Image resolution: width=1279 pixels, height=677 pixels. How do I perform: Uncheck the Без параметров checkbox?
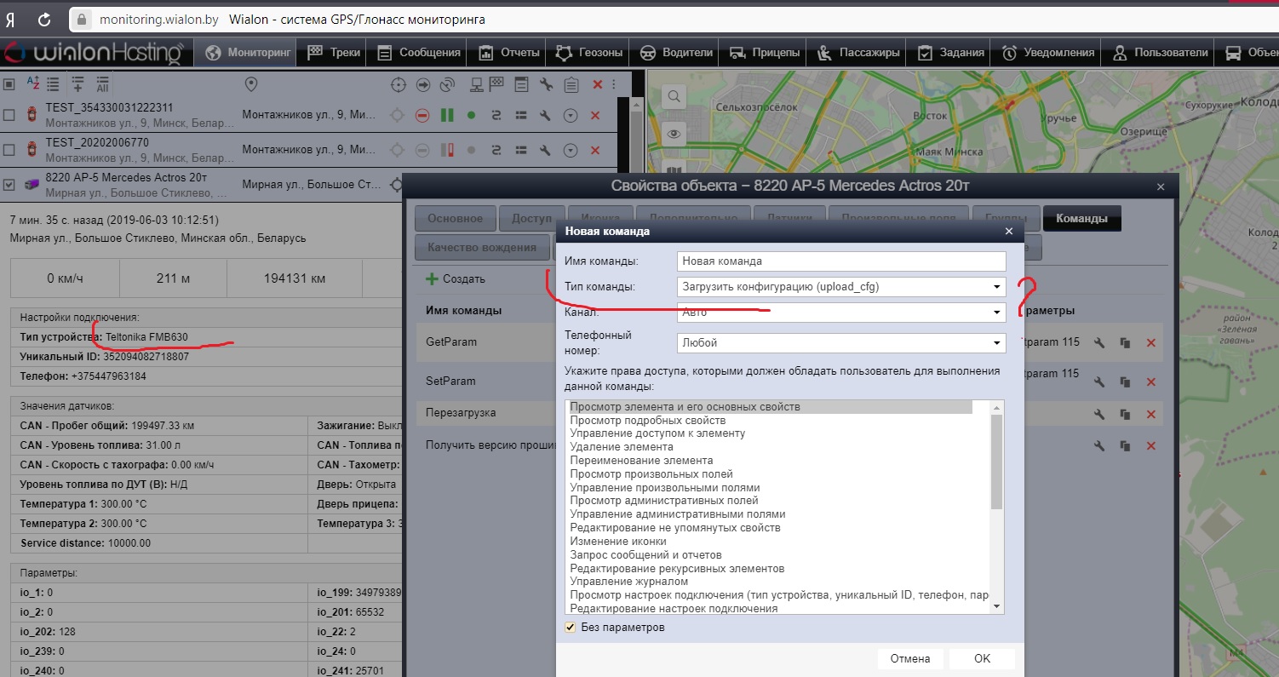coord(571,628)
